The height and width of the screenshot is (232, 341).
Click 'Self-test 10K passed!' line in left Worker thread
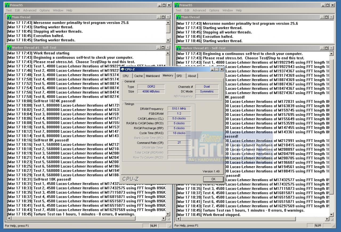point(39,179)
